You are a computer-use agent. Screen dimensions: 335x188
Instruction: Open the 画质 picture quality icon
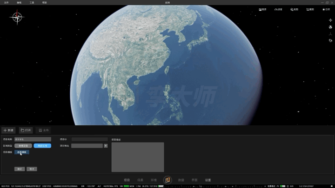click(262, 9)
